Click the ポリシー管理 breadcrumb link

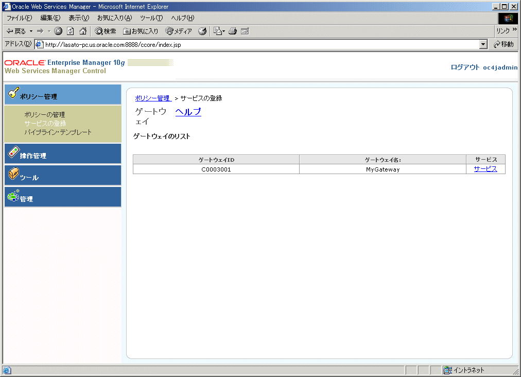coord(153,98)
